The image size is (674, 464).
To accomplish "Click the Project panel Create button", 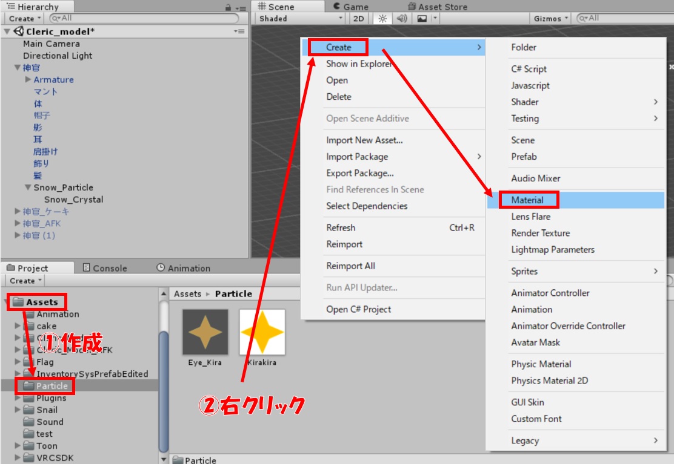I will (25, 281).
